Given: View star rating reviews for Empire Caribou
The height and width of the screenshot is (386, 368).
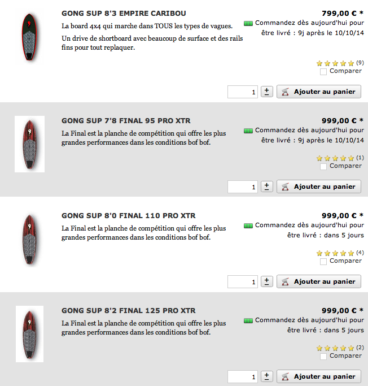Looking at the screenshot, I should tap(335, 63).
